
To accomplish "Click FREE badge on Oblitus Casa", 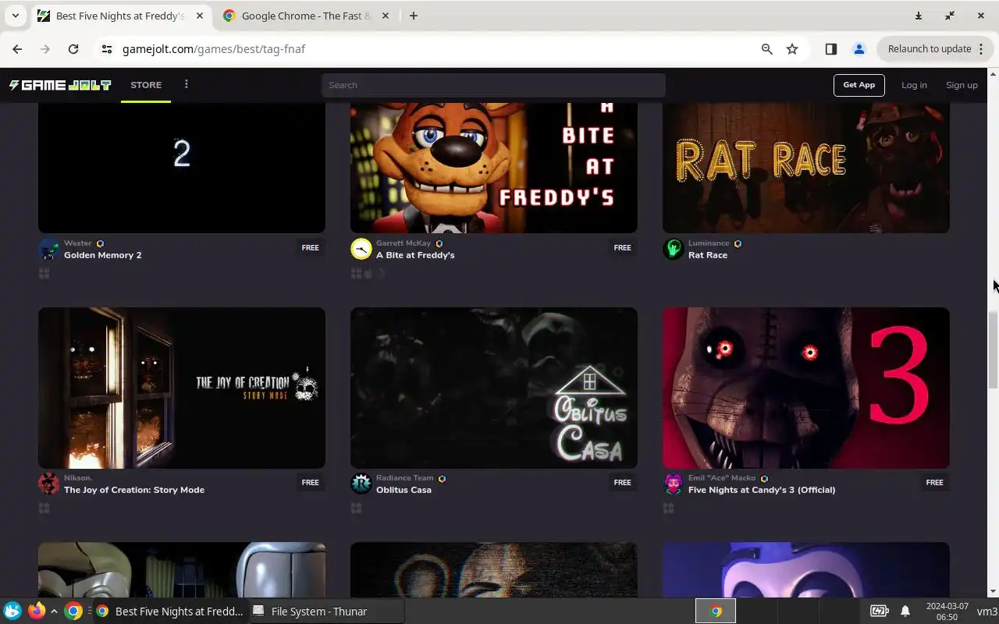I will [623, 483].
